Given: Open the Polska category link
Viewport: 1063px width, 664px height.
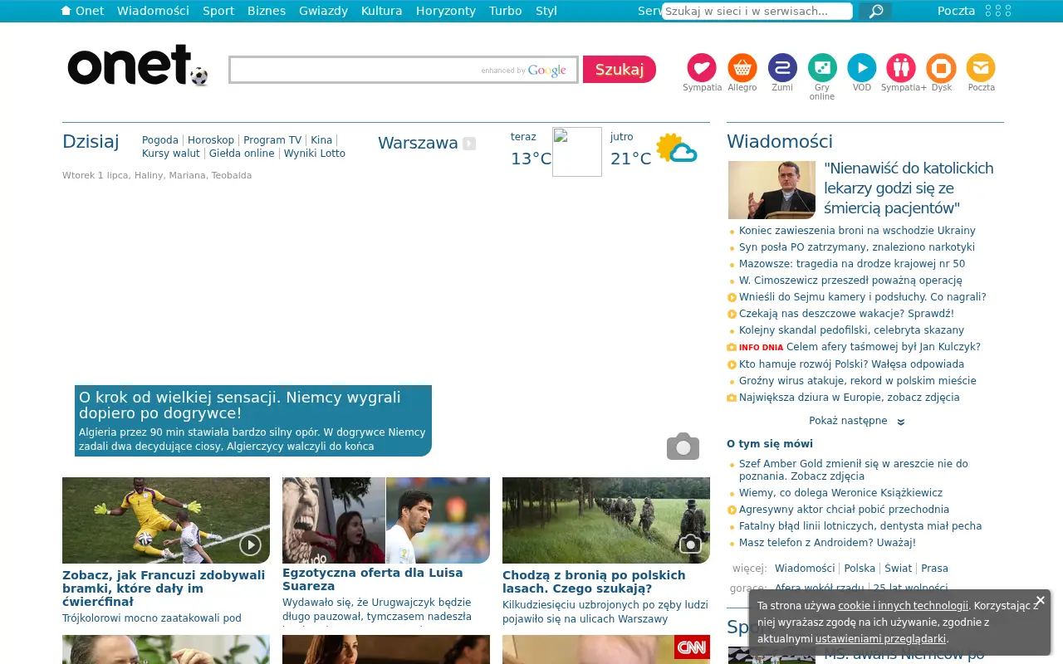Looking at the screenshot, I should [860, 569].
